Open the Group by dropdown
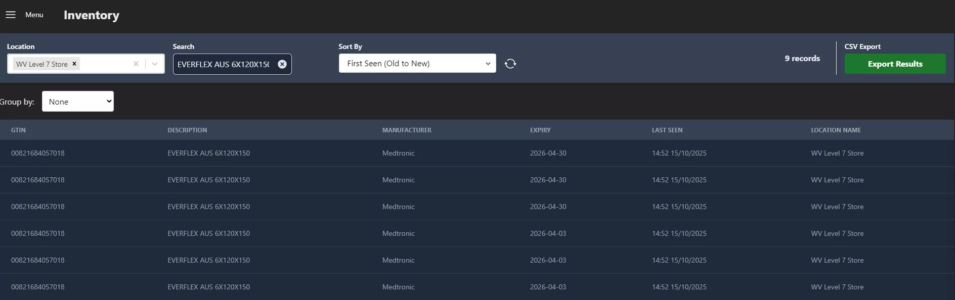 click(78, 102)
